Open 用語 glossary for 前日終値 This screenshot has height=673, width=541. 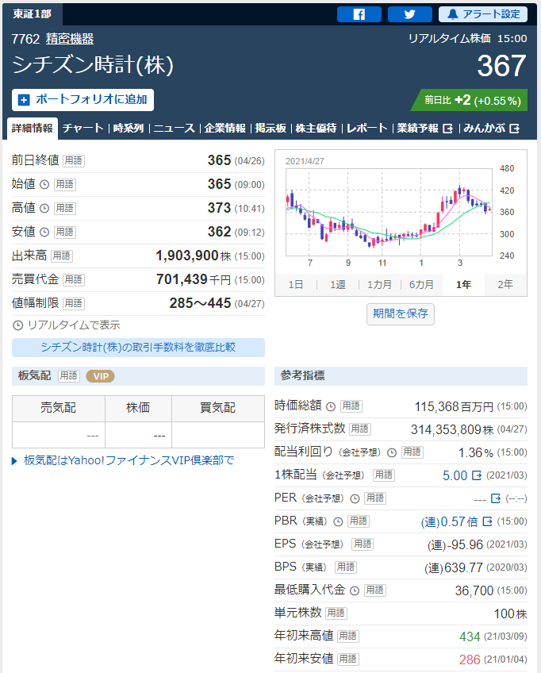73,160
